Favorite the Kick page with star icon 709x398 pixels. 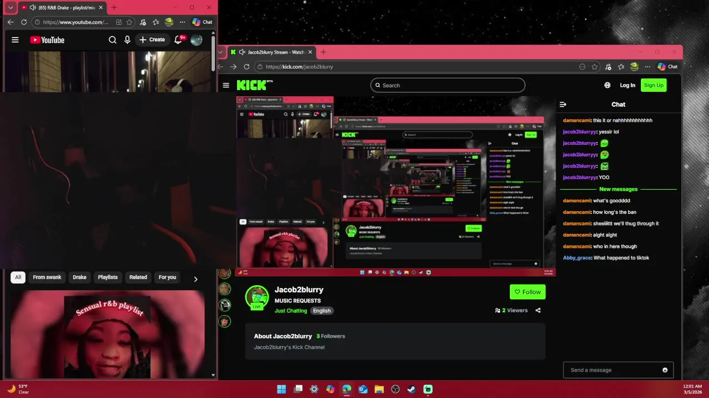pos(594,67)
